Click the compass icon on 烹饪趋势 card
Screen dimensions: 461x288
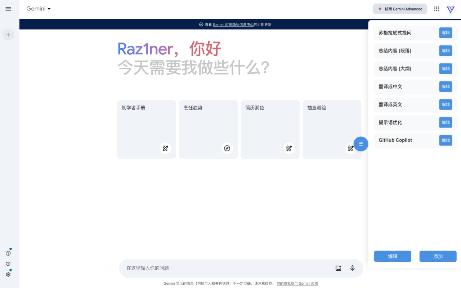(x=227, y=148)
